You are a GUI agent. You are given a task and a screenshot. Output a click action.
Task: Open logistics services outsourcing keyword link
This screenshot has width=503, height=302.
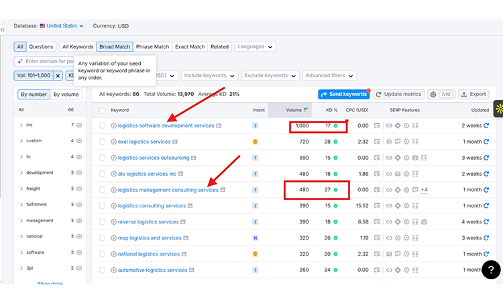tap(154, 158)
